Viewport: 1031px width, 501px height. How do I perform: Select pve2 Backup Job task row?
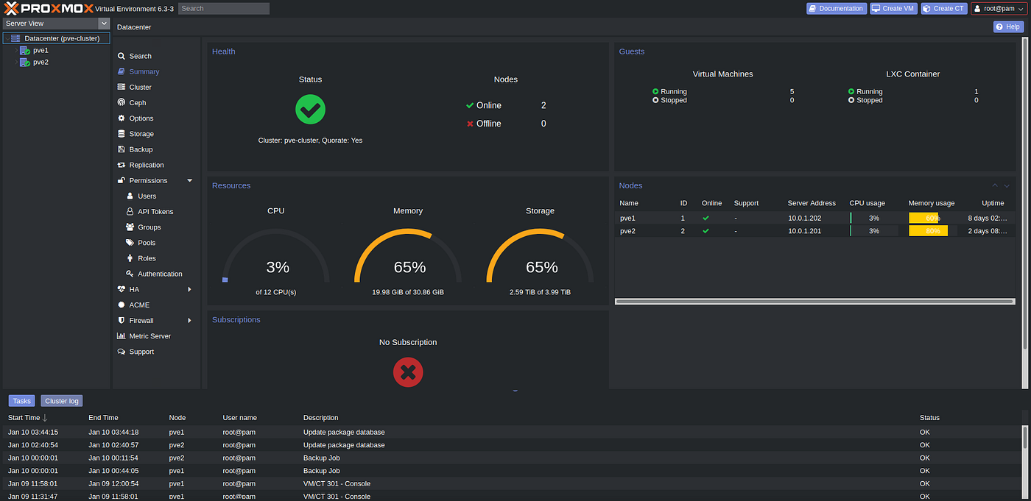(513, 458)
